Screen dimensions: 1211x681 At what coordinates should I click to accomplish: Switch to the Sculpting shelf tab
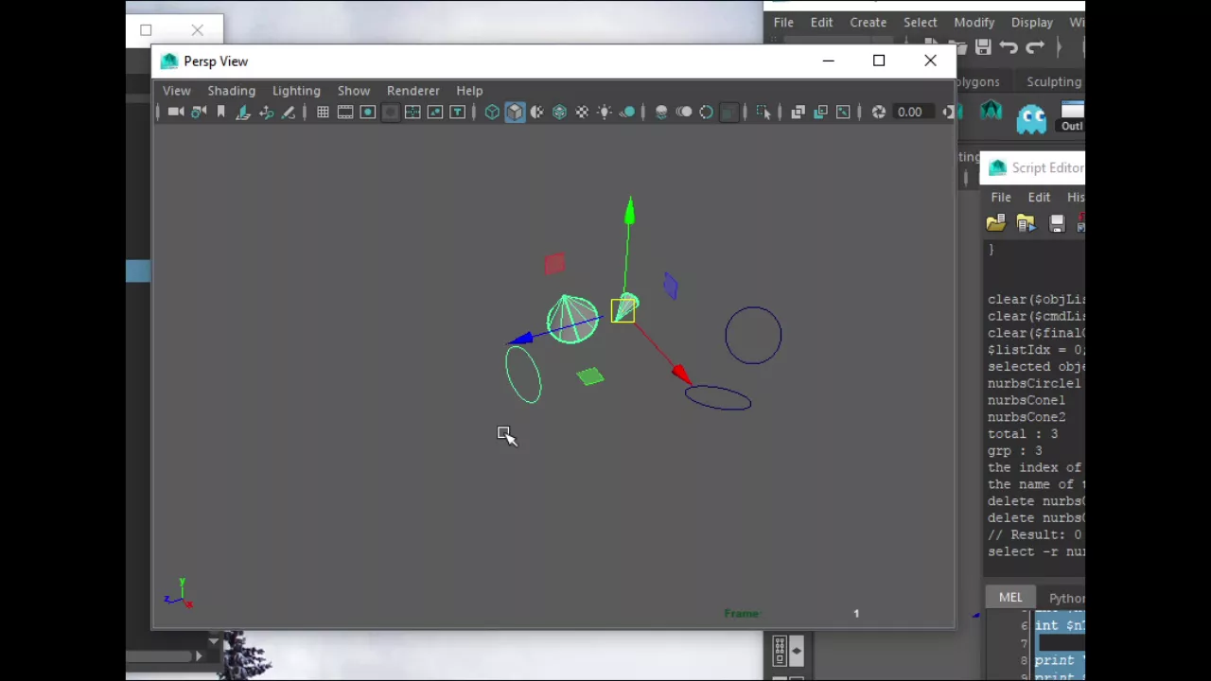[x=1054, y=82]
